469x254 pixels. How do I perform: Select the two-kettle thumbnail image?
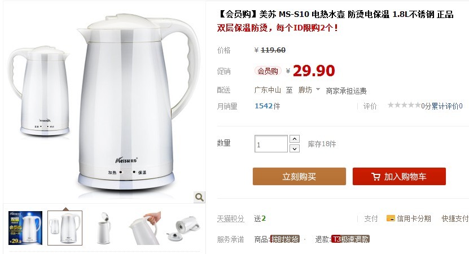click(65, 228)
